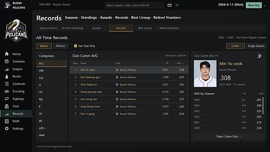This screenshot has height=152, width=270.
Task: Click the Records chart icon in sidebar
Action: click(7, 114)
